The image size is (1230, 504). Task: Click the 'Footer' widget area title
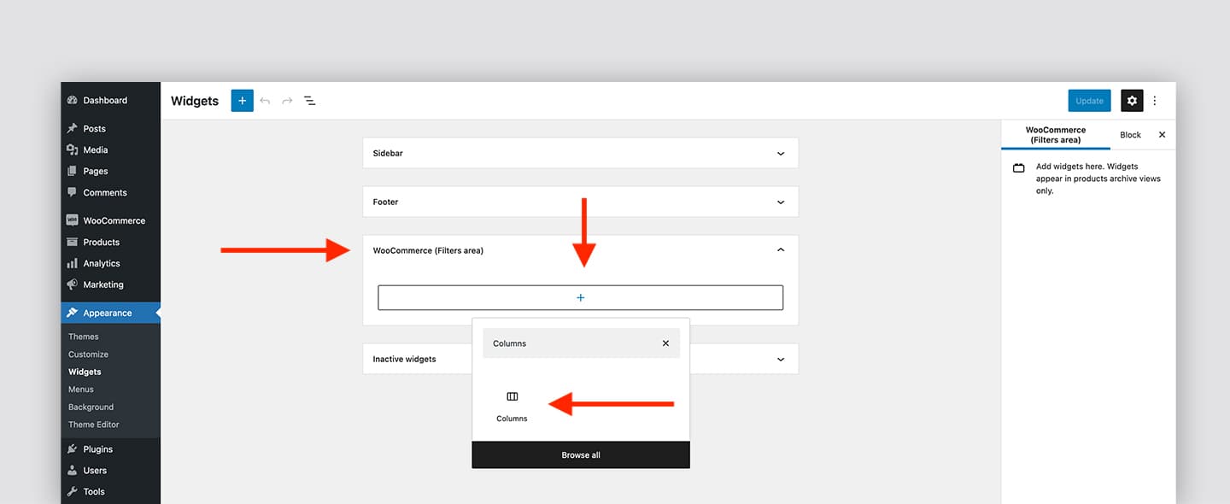click(386, 202)
